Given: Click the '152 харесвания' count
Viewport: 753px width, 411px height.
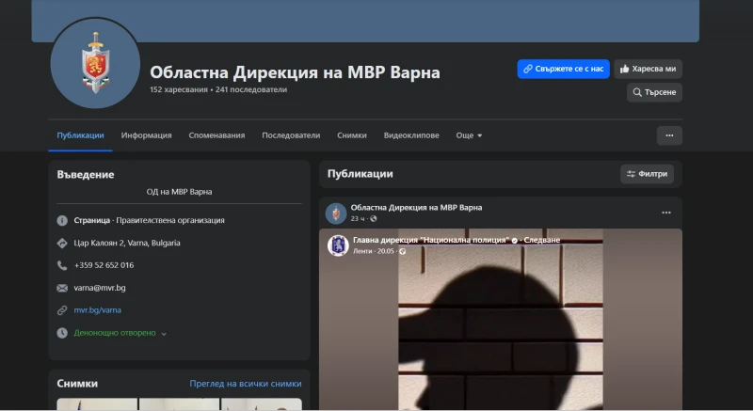Looking at the screenshot, I should click(x=179, y=89).
